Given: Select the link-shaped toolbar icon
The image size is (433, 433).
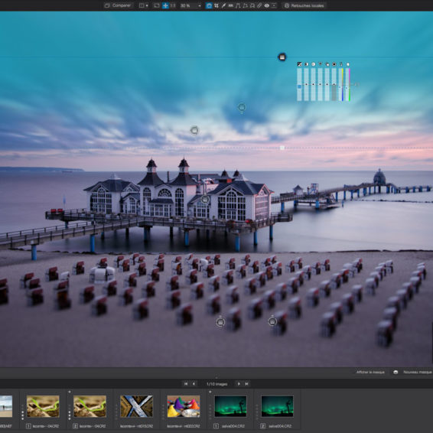Looking at the screenshot, I should pyautogui.click(x=259, y=5).
